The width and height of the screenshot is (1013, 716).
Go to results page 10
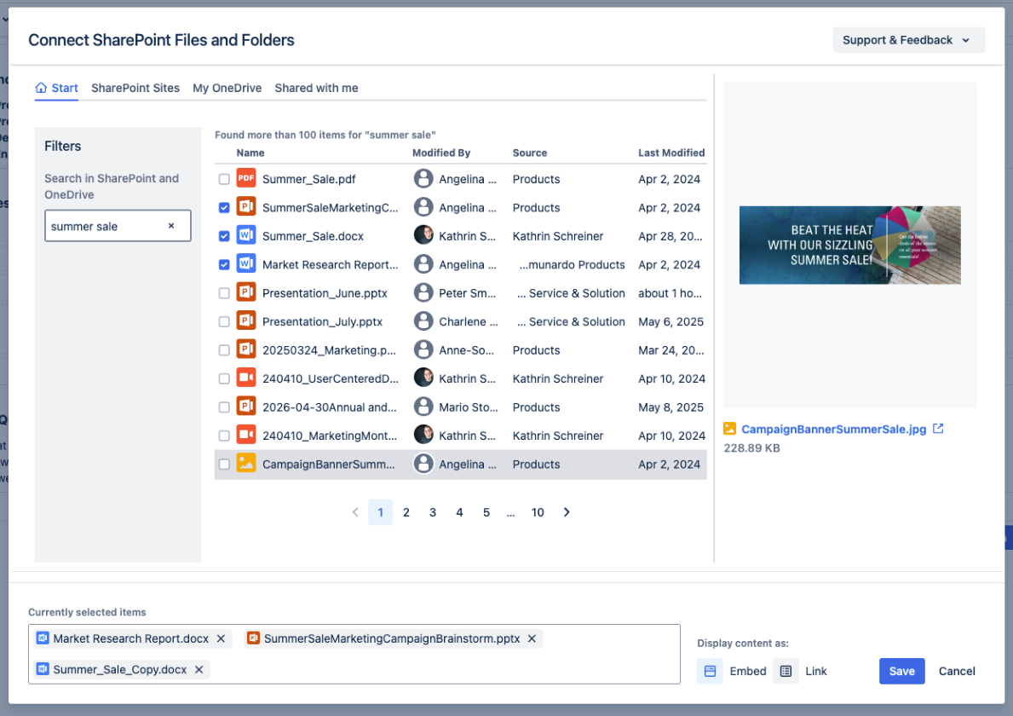pyautogui.click(x=538, y=511)
